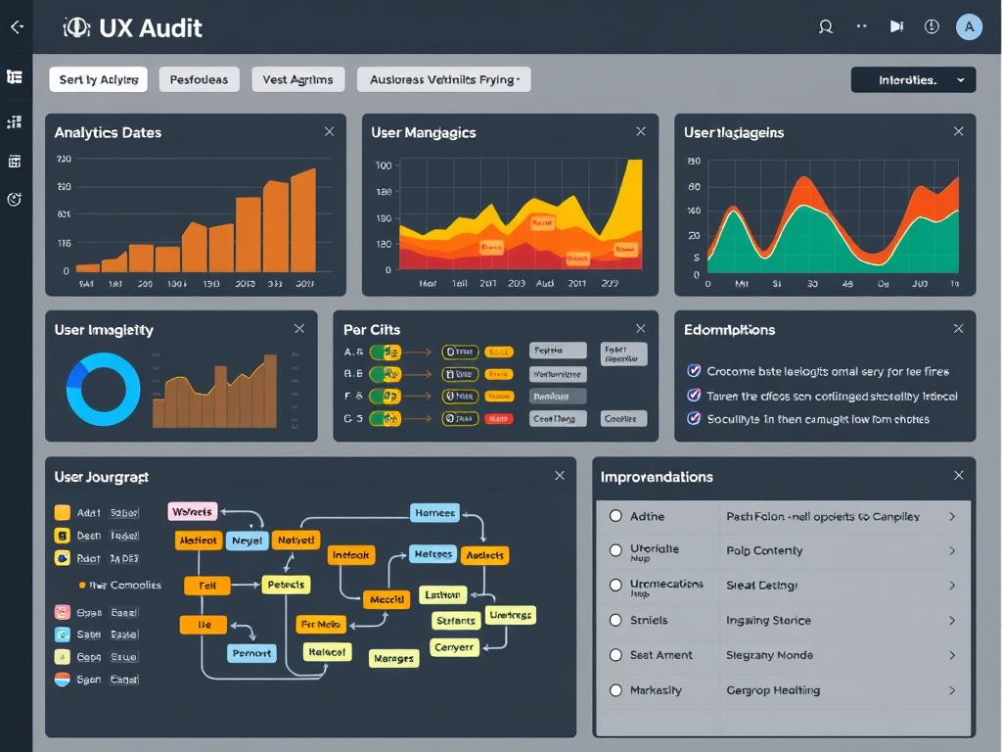Image resolution: width=1002 pixels, height=752 pixels.
Task: Click the flag icon in header
Action: click(x=896, y=27)
